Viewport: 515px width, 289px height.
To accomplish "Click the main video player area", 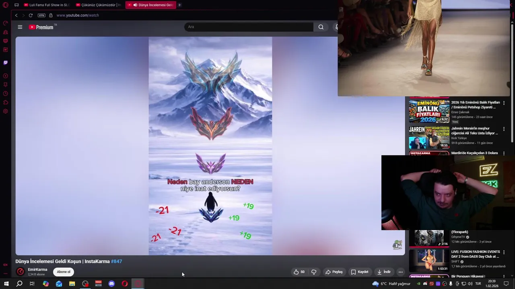I will pyautogui.click(x=210, y=146).
